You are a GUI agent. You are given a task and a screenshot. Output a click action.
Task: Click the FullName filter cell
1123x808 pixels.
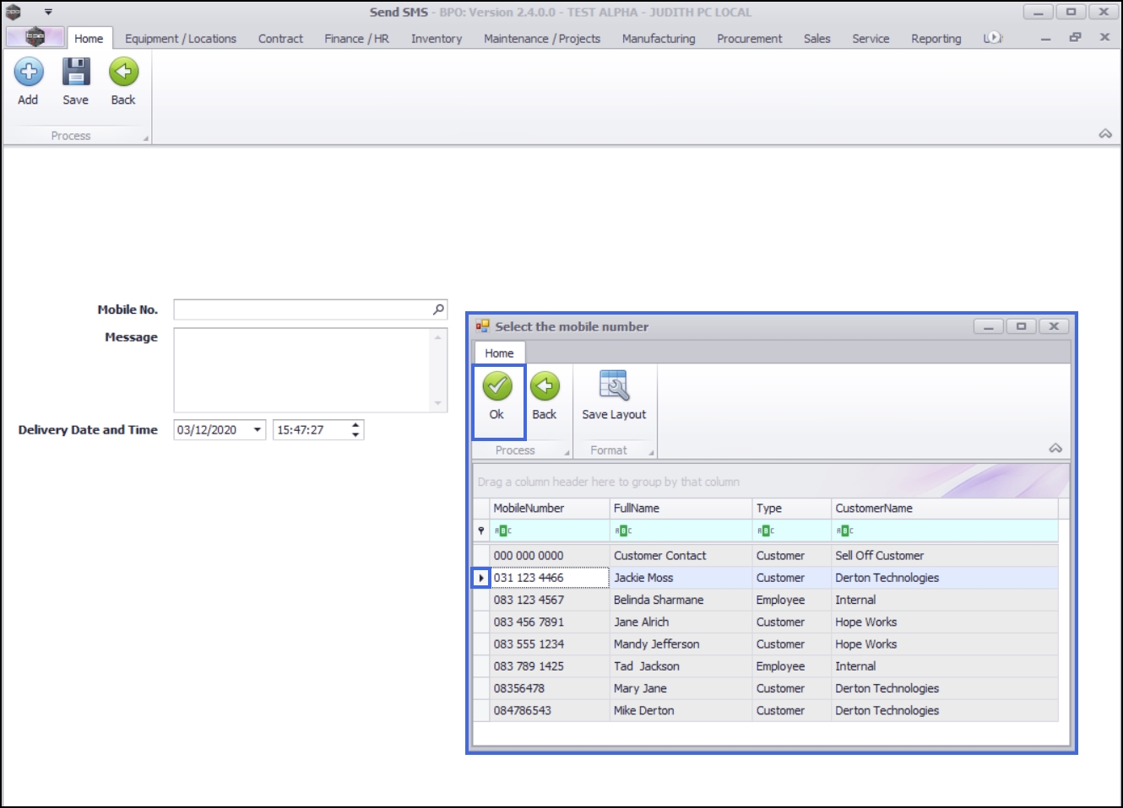[681, 531]
